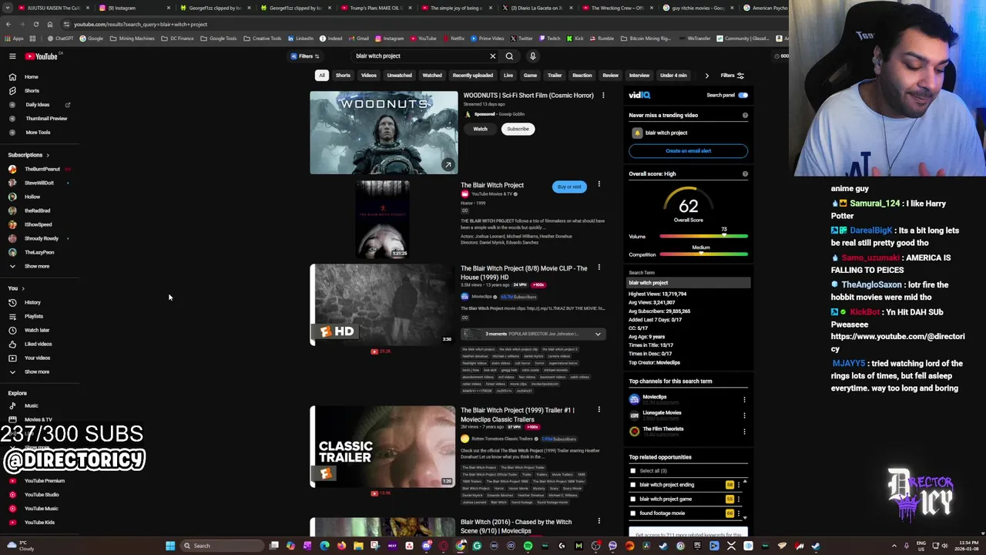Open the Classic Trailer video thumbnail
This screenshot has width=986, height=555.
pos(384,447)
